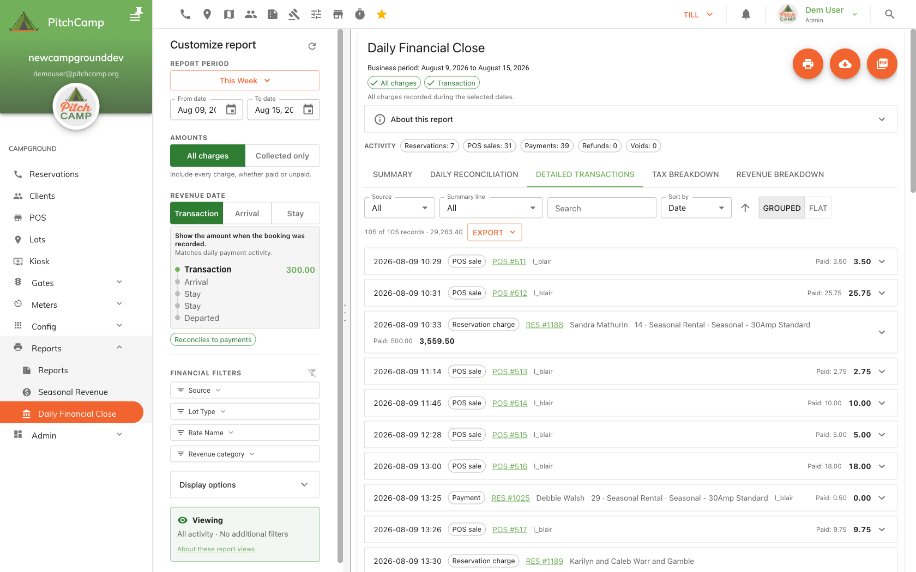Open About these report views link
This screenshot has height=572, width=916.
pyautogui.click(x=216, y=549)
